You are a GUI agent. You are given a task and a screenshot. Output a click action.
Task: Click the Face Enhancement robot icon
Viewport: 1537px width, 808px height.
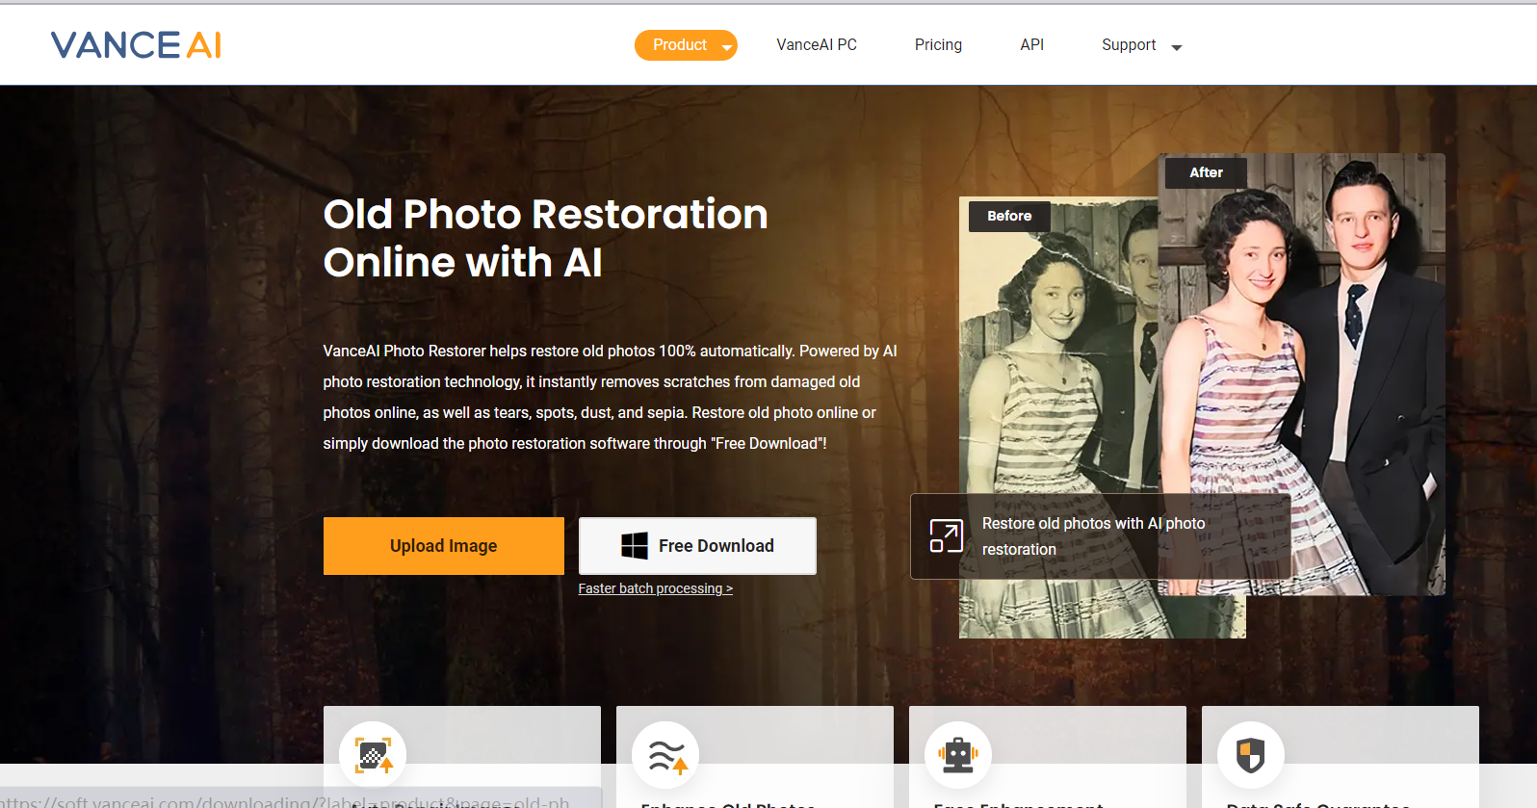(958, 755)
